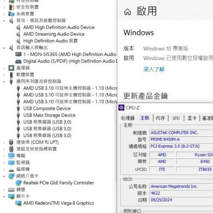This screenshot has width=213, height=213.
Task: Select AMD Streaming Audio Device
Action: click(x=54, y=34)
